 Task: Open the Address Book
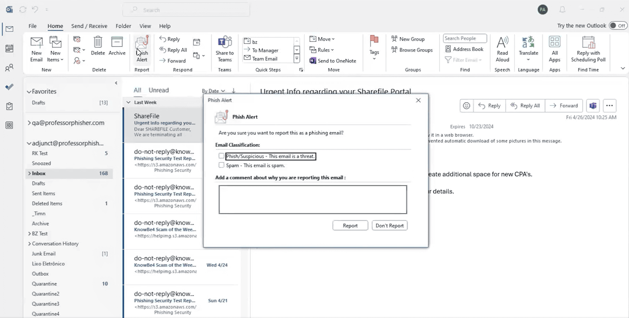pyautogui.click(x=464, y=49)
